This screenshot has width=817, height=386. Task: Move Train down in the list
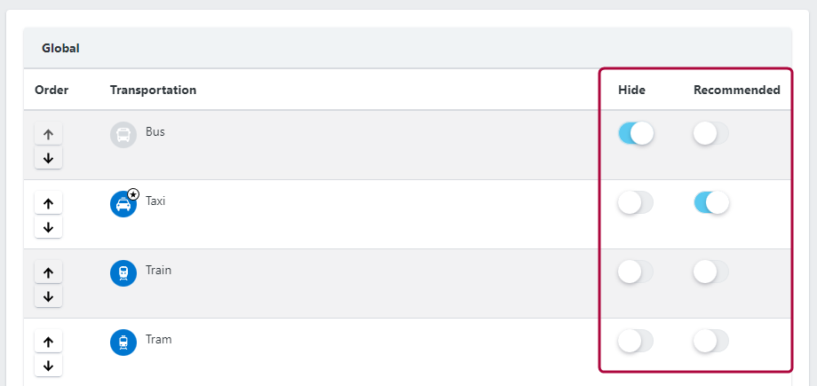point(49,295)
